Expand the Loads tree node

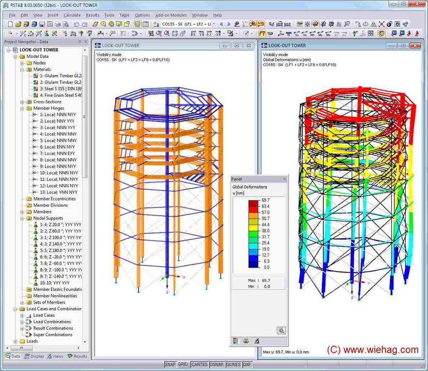[15, 341]
